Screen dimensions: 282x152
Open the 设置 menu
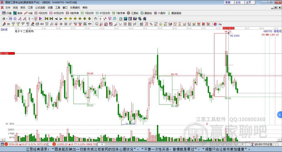coord(50,7)
